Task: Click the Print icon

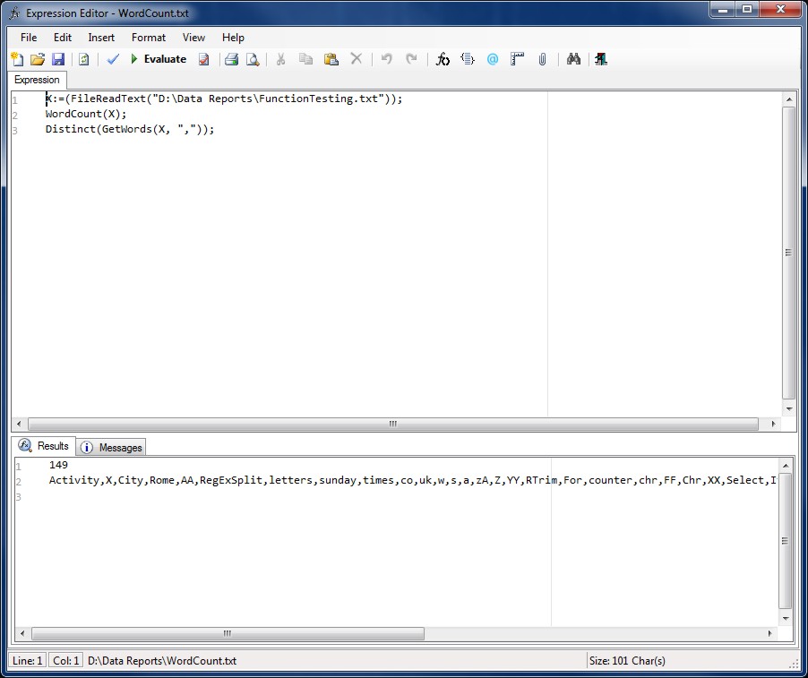Action: click(231, 59)
